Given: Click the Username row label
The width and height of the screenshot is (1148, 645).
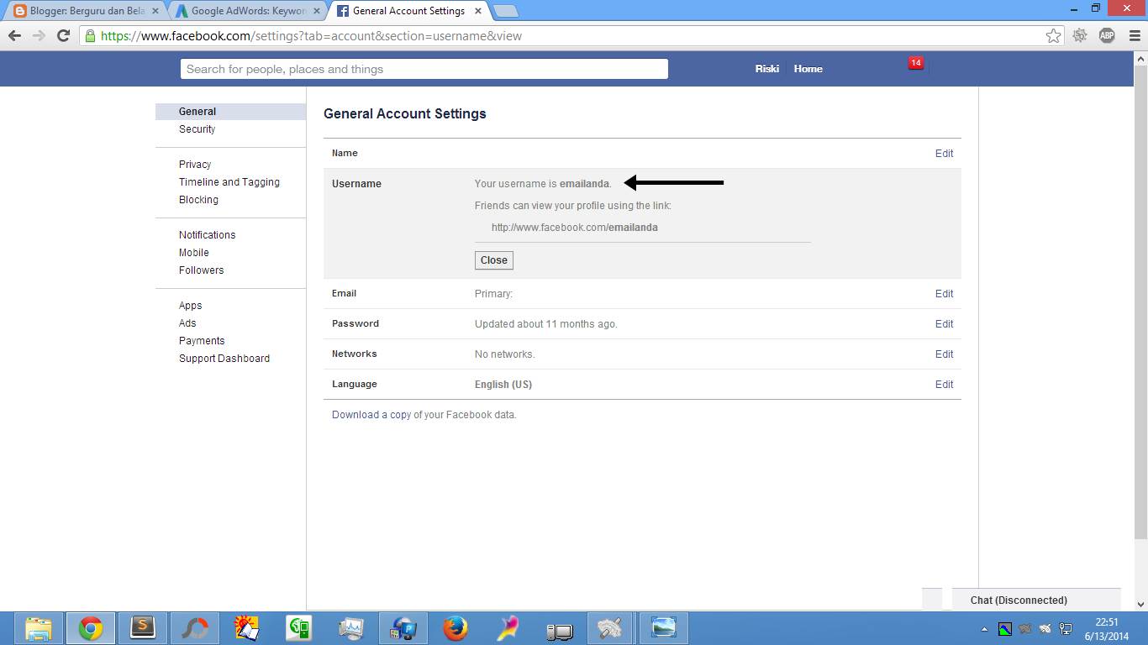Looking at the screenshot, I should click(356, 184).
